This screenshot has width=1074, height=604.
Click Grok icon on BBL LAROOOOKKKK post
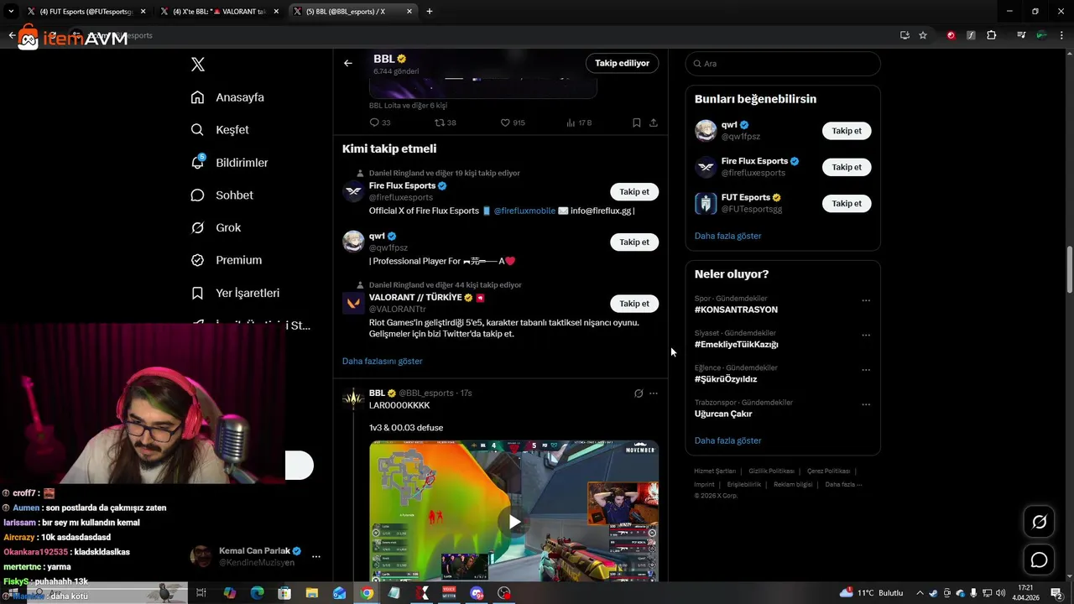(639, 393)
